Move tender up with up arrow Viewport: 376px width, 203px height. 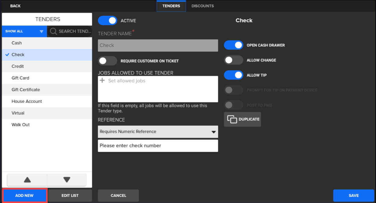coord(27,180)
